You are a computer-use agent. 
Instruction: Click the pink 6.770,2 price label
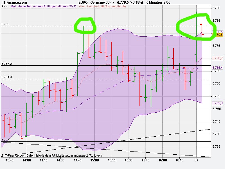pos(217,58)
